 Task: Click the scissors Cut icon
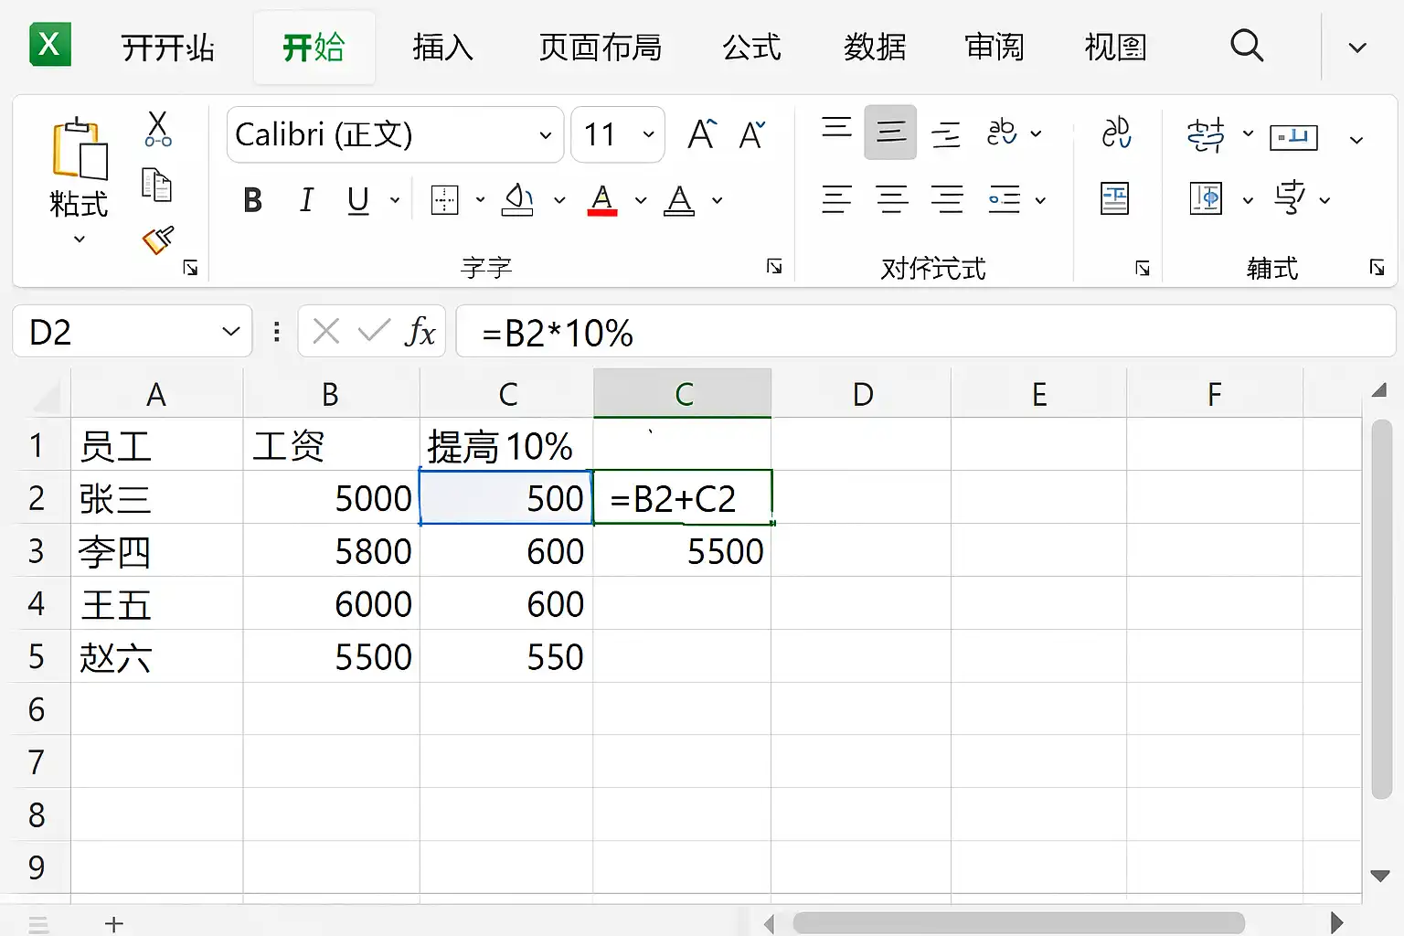158,130
